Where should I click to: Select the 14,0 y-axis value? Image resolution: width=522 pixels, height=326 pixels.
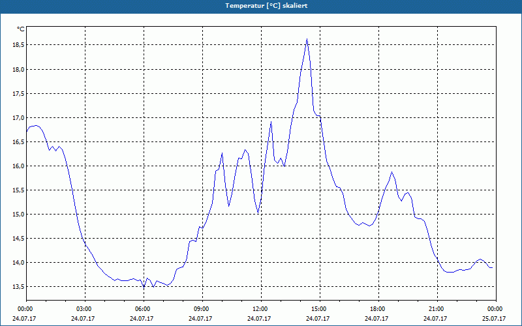pyautogui.click(x=18, y=263)
